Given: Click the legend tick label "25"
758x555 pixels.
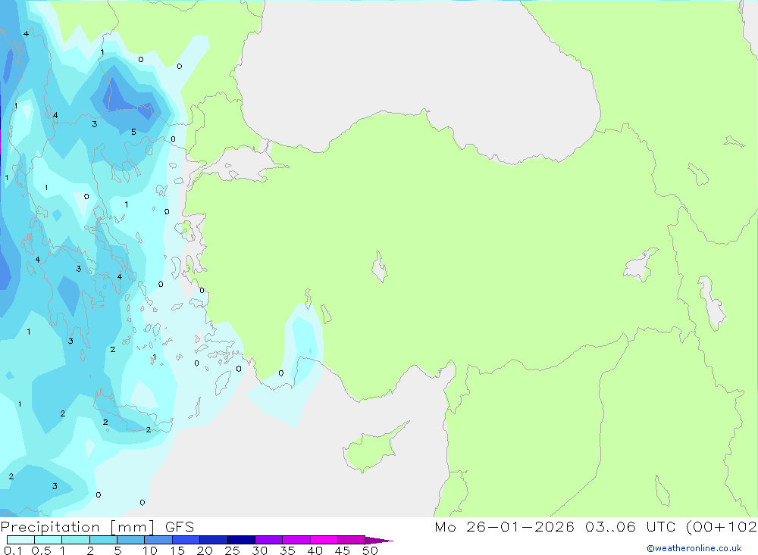Looking at the screenshot, I should click(x=233, y=550).
